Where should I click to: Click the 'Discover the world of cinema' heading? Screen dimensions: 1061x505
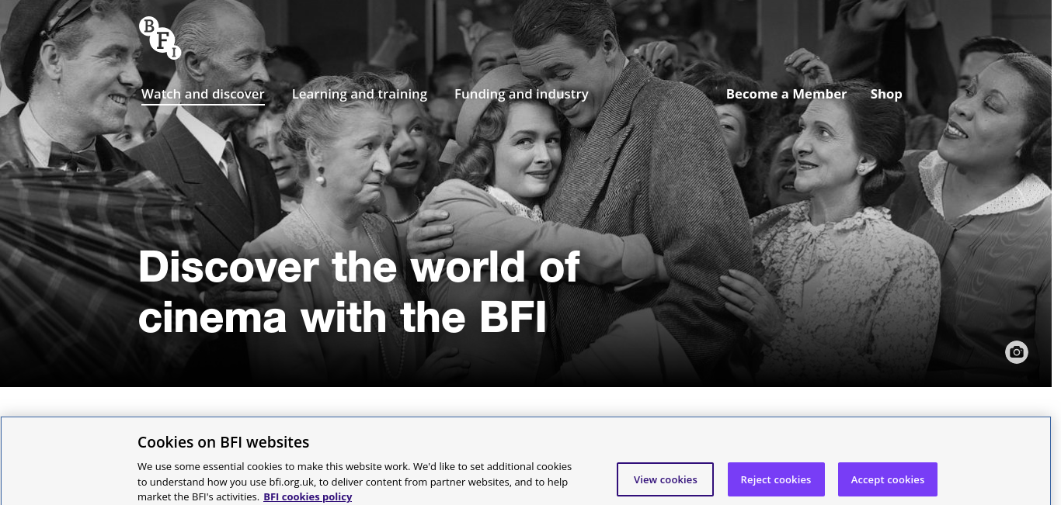[x=359, y=292]
